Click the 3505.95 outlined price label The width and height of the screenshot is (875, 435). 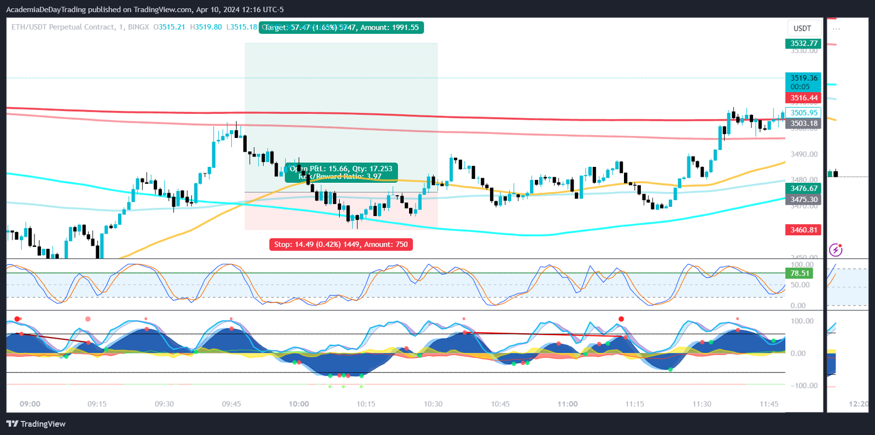[803, 113]
